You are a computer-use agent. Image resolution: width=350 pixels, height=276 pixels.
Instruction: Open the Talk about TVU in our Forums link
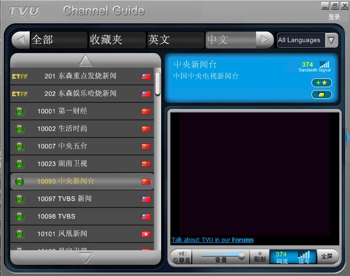coord(213,240)
